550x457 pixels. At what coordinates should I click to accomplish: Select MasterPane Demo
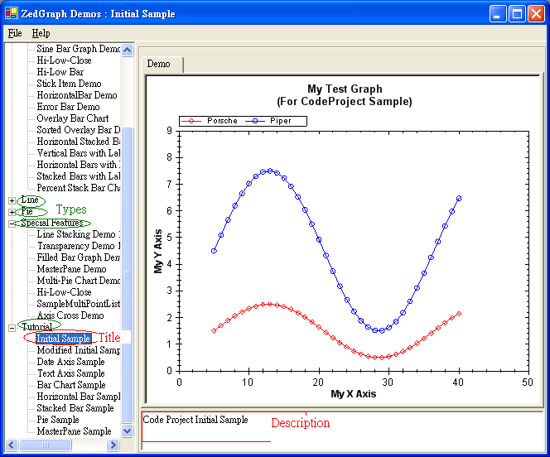[71, 269]
